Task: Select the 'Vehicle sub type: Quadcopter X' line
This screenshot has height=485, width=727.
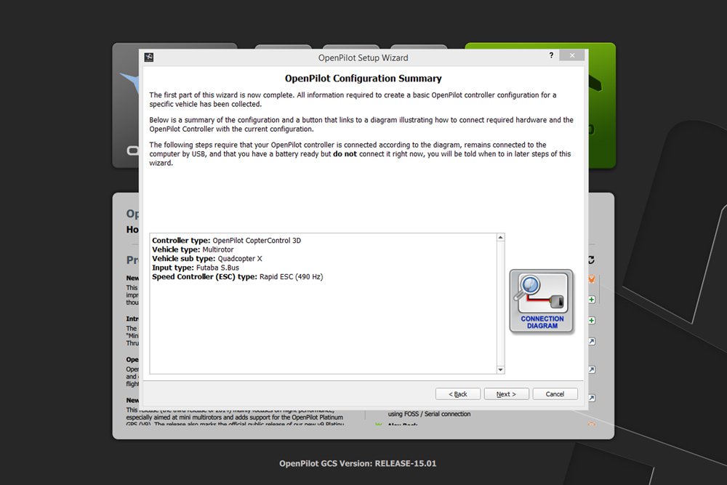Action: point(206,258)
